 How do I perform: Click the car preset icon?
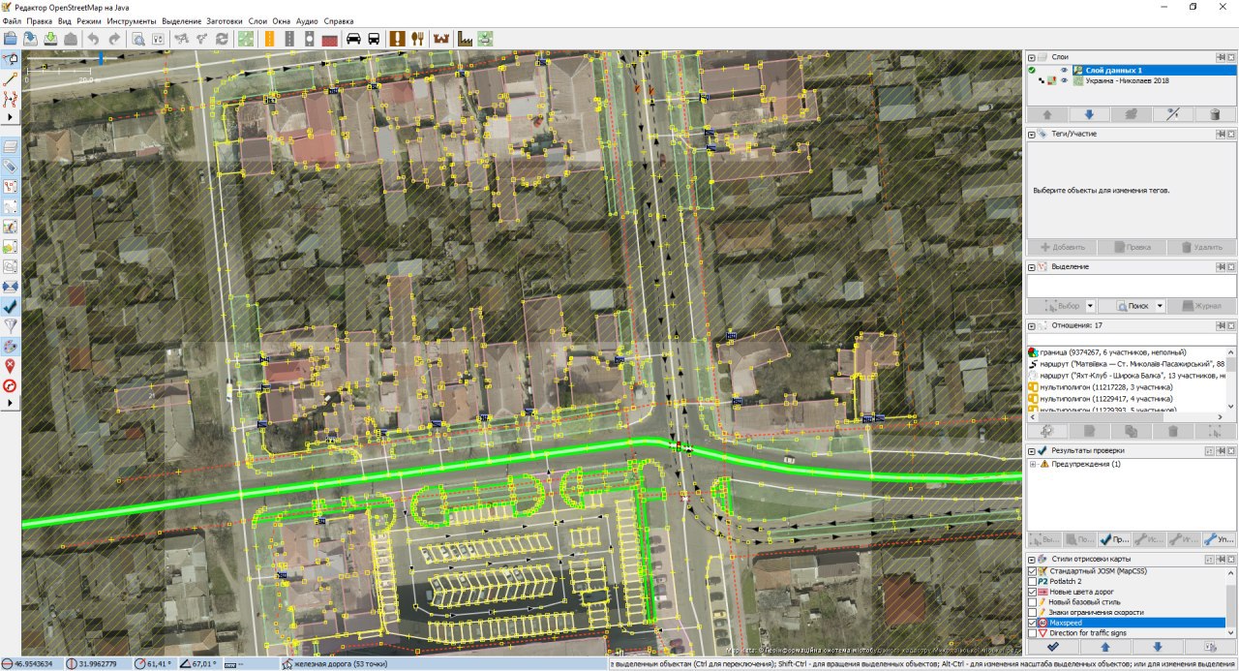[353, 39]
